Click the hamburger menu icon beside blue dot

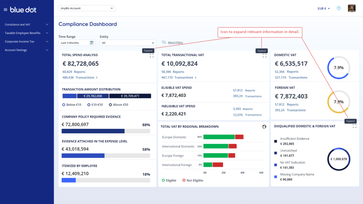click(5, 10)
